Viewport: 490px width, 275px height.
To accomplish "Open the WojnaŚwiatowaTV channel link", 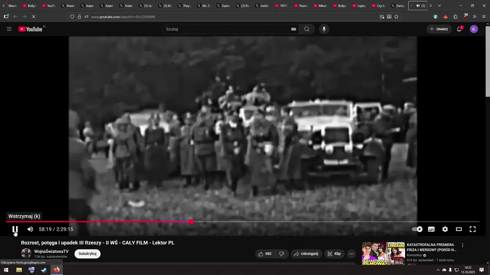I will click(x=51, y=251).
